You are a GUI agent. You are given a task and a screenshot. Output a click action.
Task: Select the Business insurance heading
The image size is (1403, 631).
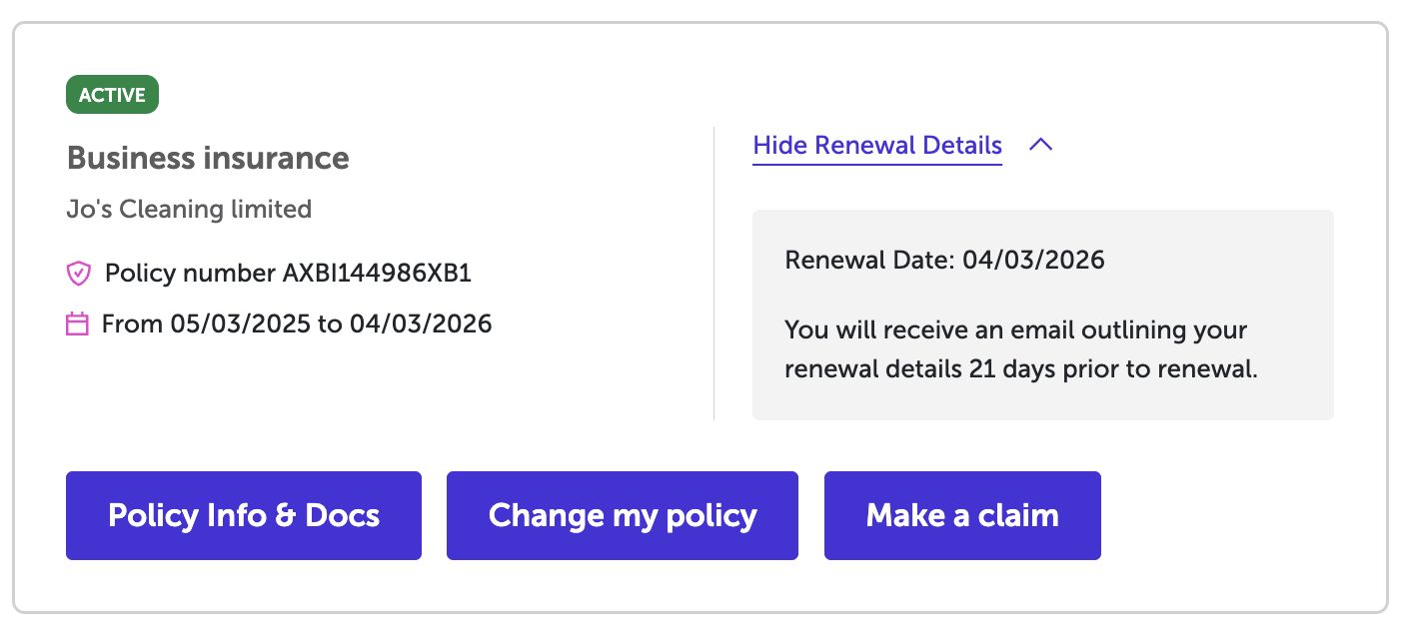(x=208, y=158)
